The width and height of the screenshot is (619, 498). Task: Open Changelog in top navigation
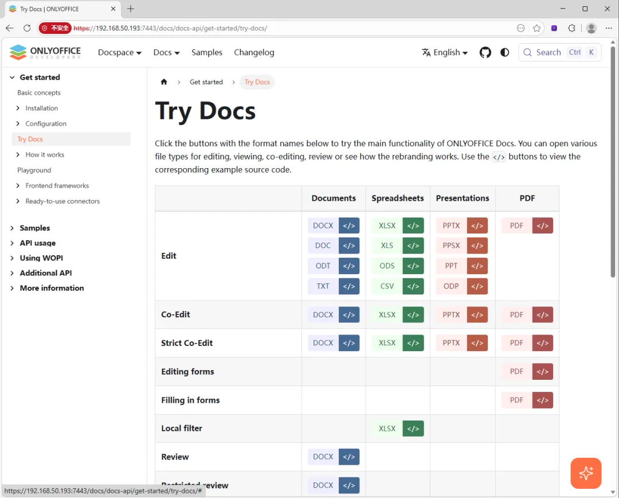[x=254, y=52]
